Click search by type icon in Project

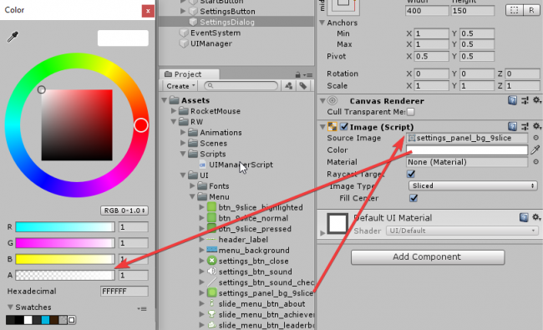pyautogui.click(x=288, y=86)
